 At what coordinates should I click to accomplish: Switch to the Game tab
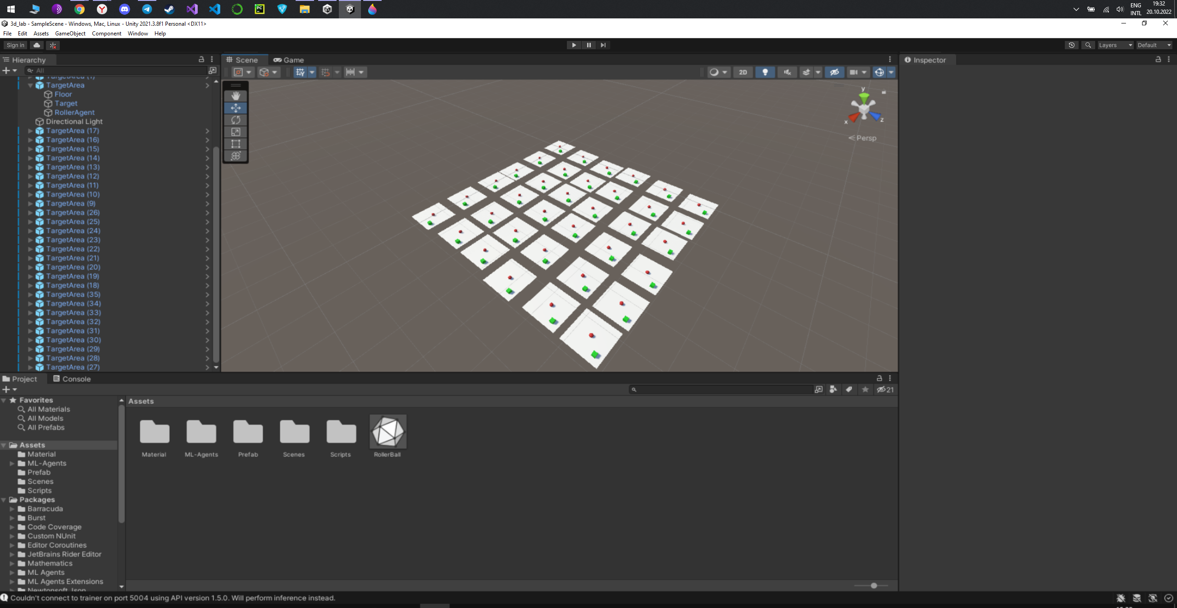pos(289,60)
